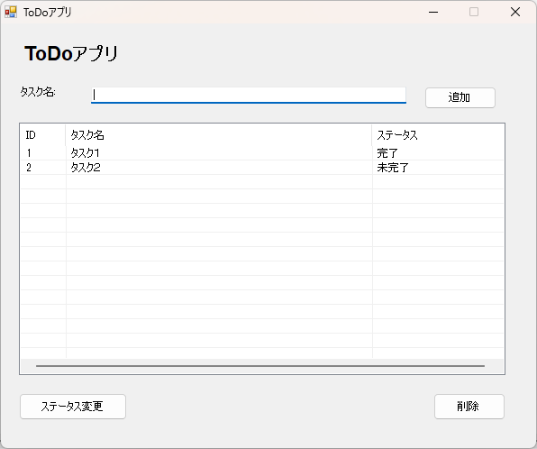Select the タスク2 row
The height and width of the screenshot is (449, 537).
click(262, 168)
